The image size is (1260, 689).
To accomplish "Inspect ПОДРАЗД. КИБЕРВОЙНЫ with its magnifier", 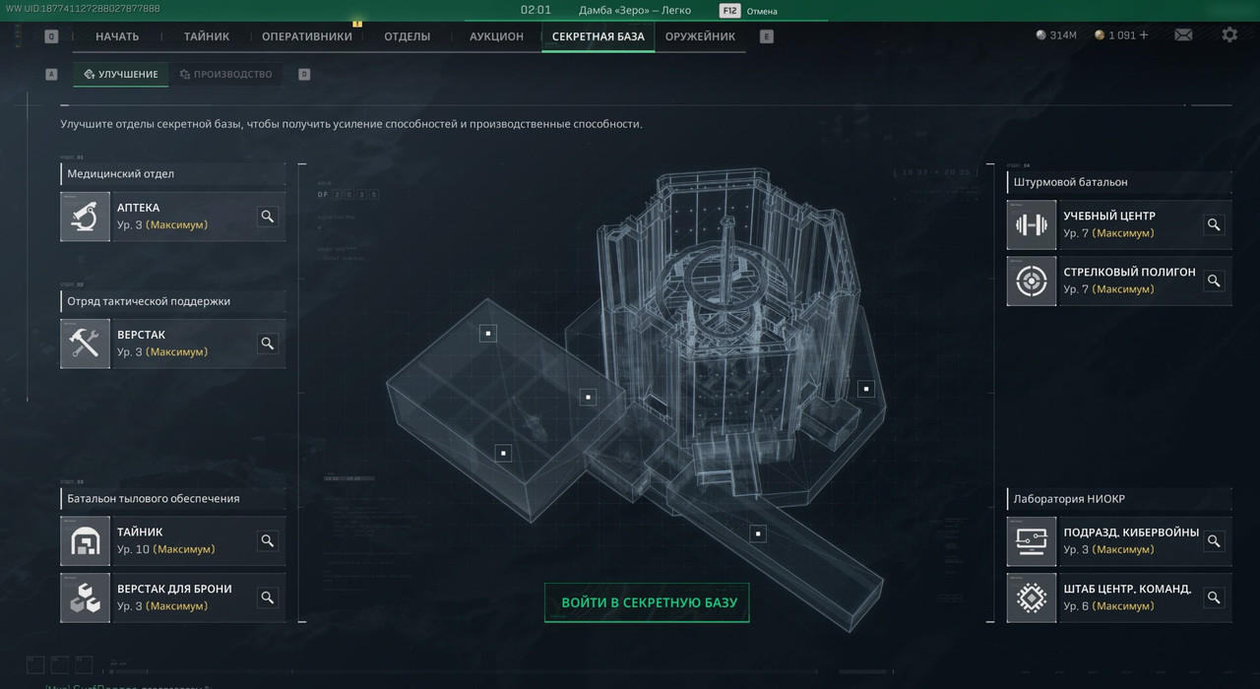I will [x=1214, y=541].
